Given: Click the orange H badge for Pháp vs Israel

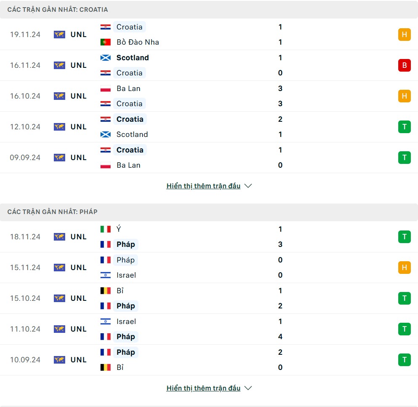Looking at the screenshot, I should click(405, 267).
